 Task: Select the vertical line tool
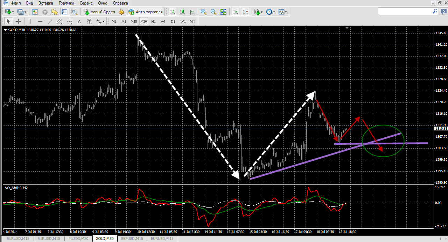pos(30,21)
